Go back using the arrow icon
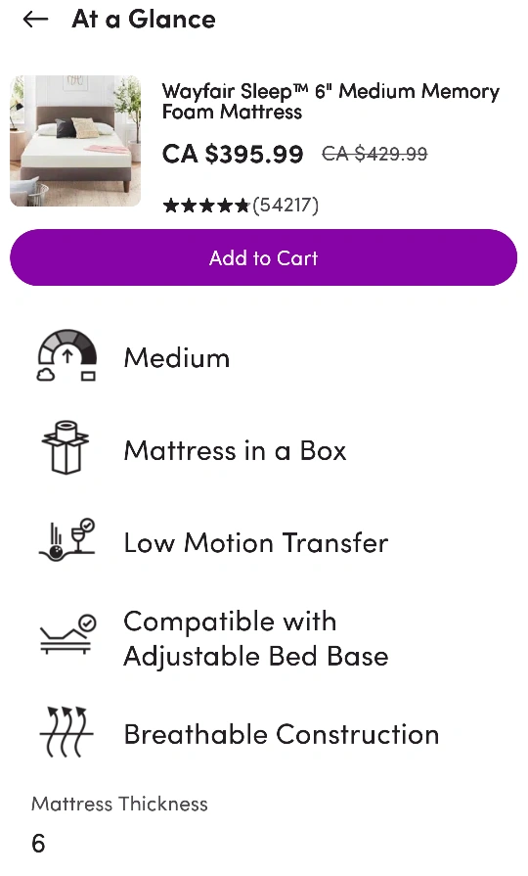The width and height of the screenshot is (528, 876). [x=35, y=20]
